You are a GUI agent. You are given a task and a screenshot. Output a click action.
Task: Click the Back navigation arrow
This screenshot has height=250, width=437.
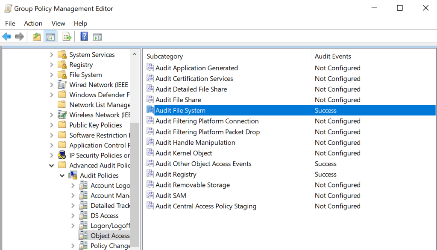7,36
